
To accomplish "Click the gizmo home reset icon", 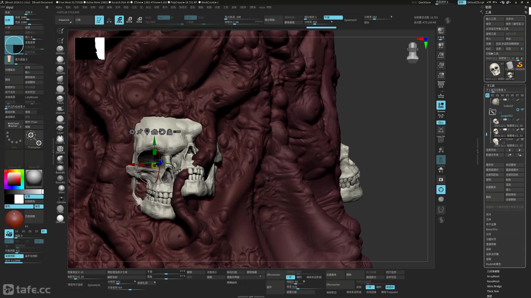I will [x=154, y=132].
